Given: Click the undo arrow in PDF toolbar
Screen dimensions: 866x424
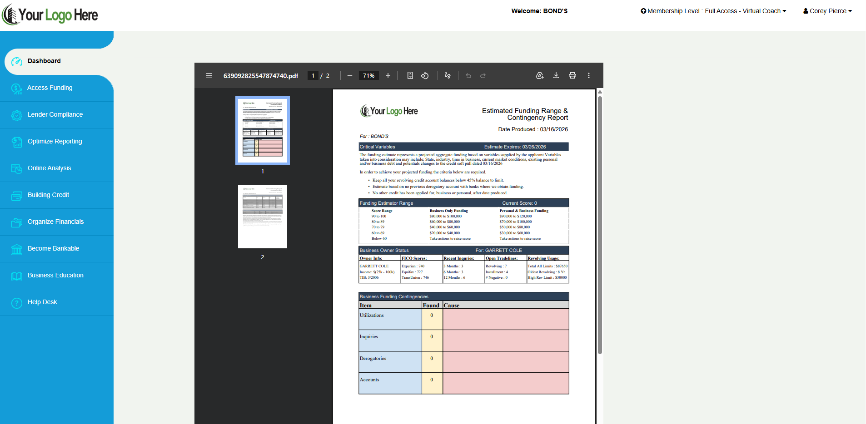Looking at the screenshot, I should click(x=468, y=75).
